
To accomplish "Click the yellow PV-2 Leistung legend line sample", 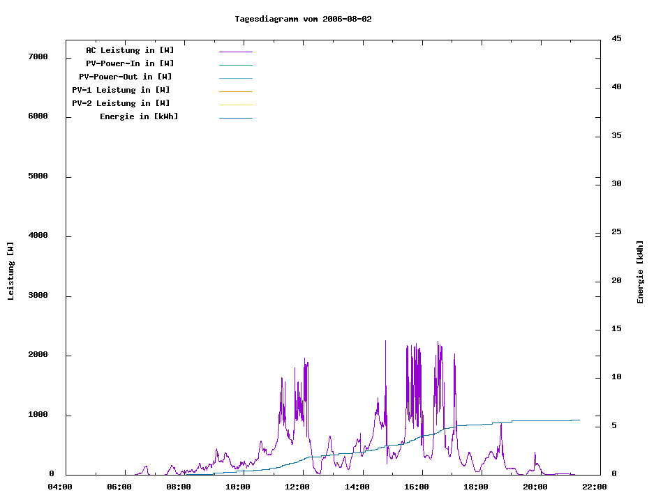I will click(235, 105).
